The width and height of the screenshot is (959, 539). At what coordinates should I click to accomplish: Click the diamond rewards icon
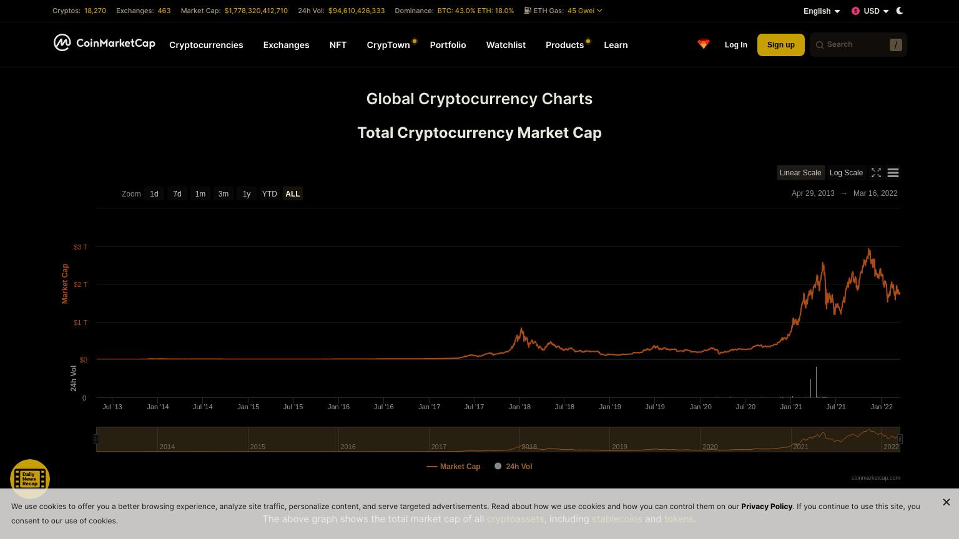click(704, 44)
